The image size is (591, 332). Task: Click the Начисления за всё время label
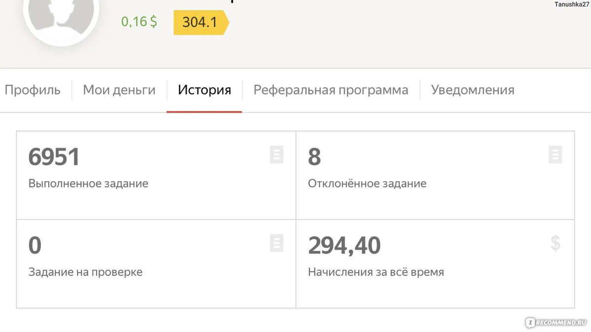pos(376,272)
